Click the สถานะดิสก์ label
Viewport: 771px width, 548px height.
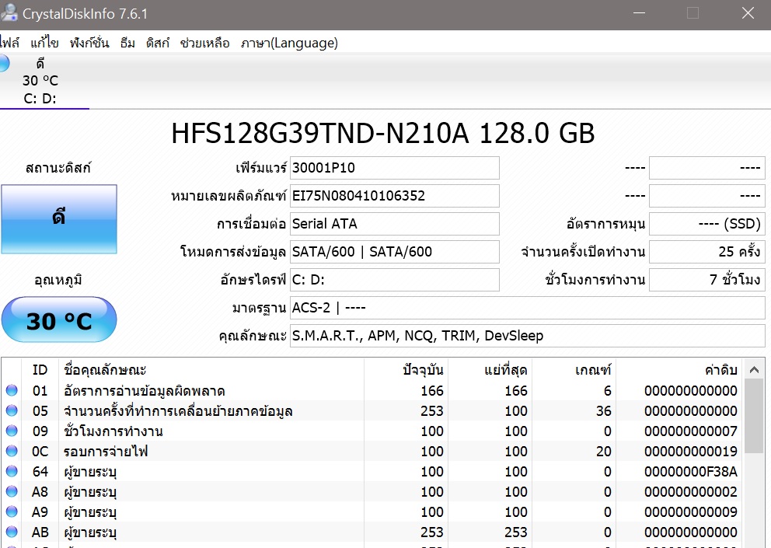click(58, 168)
